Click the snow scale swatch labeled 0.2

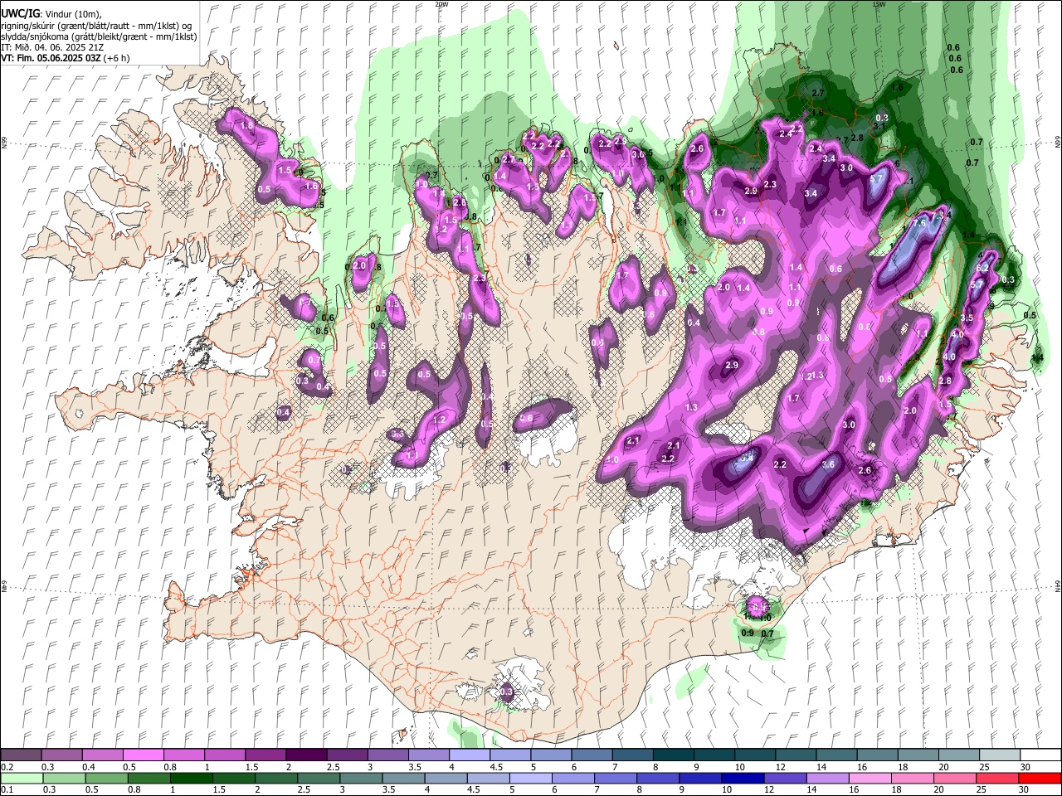pyautogui.click(x=21, y=755)
